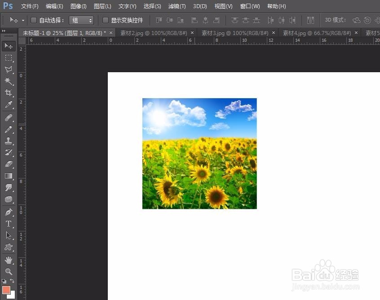The height and width of the screenshot is (300, 380).
Task: Select the History Brush tool
Action: pyautogui.click(x=9, y=152)
